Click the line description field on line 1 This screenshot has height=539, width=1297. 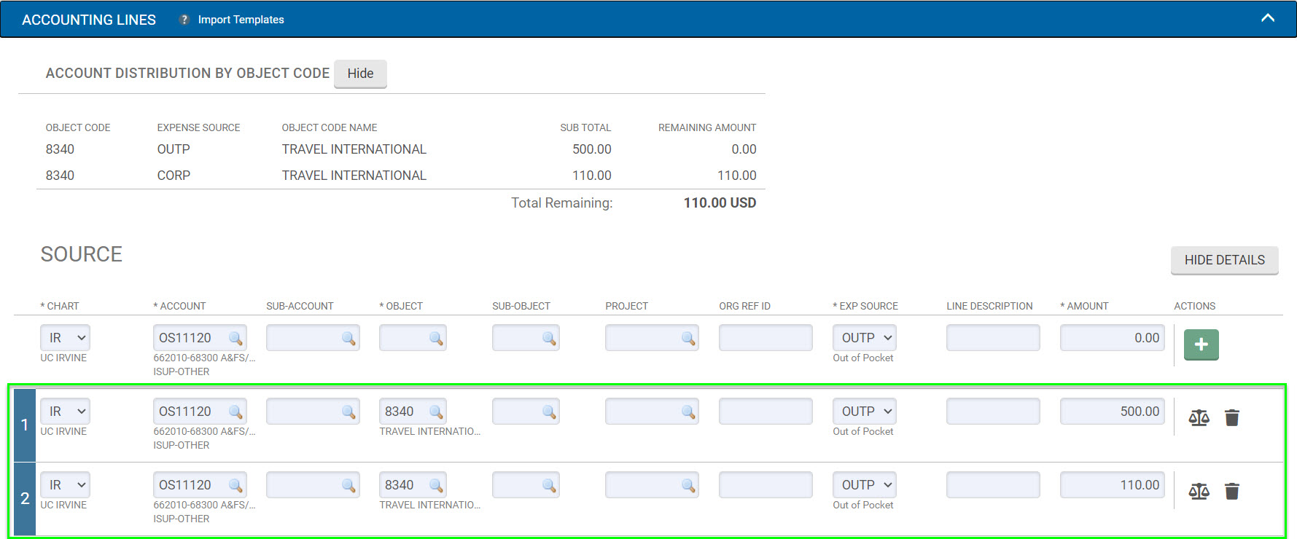coord(993,412)
